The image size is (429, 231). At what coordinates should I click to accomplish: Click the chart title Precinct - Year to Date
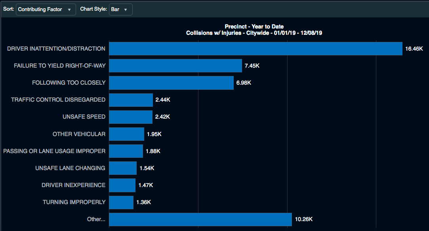tap(254, 27)
